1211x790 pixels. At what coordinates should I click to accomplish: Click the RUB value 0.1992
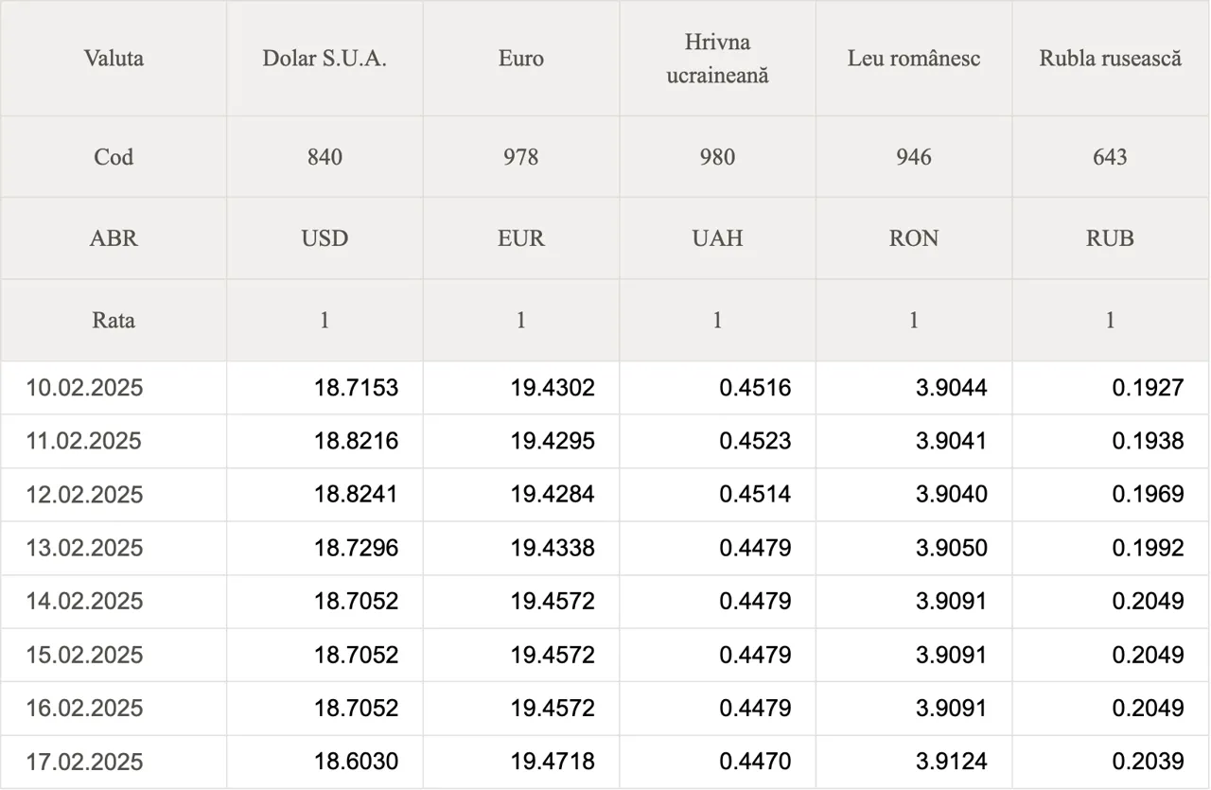tap(1148, 548)
